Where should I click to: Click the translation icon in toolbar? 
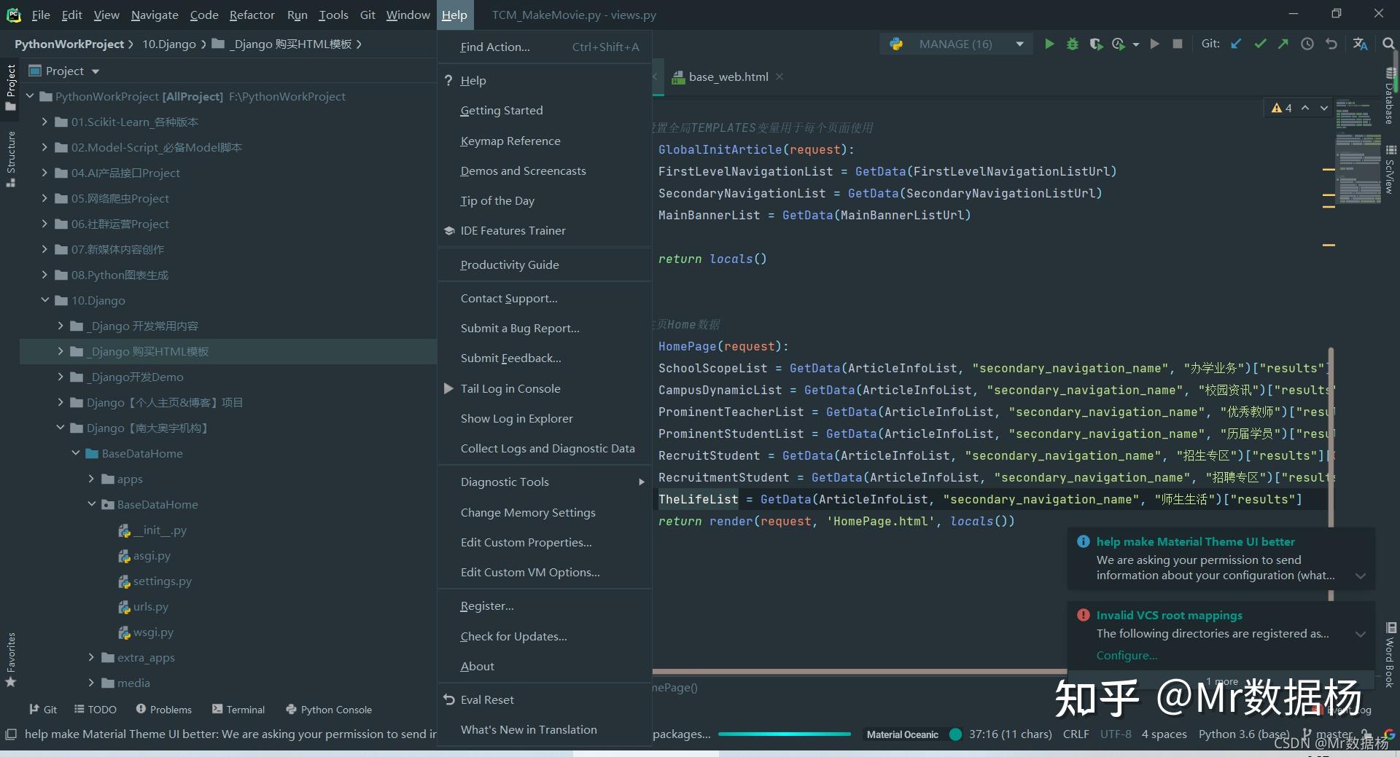pos(1360,44)
